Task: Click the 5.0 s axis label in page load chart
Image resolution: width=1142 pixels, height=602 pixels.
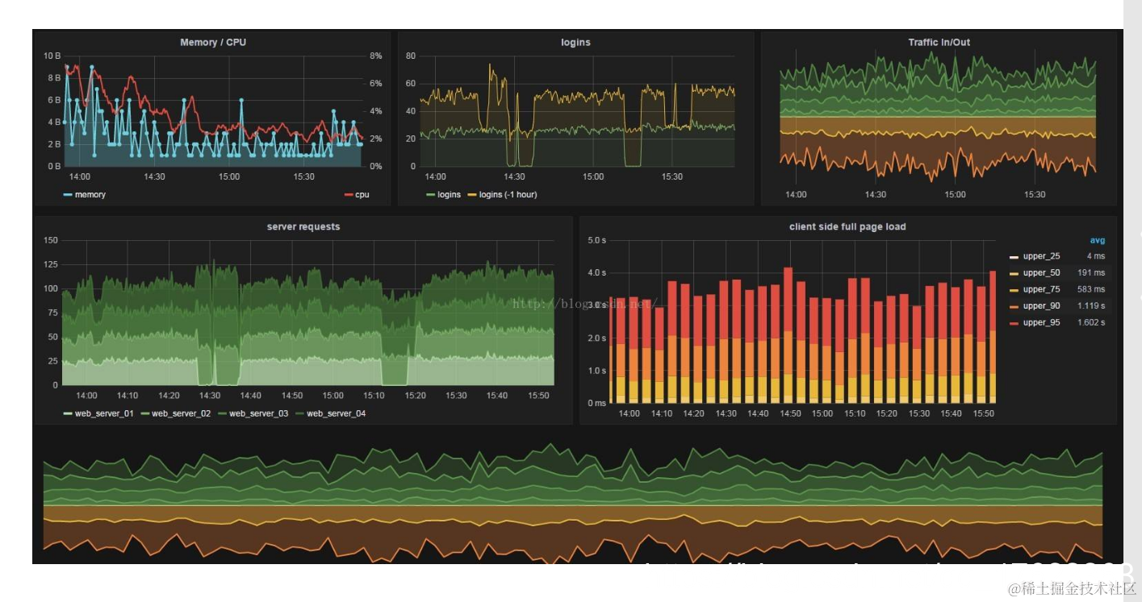Action: [x=596, y=240]
